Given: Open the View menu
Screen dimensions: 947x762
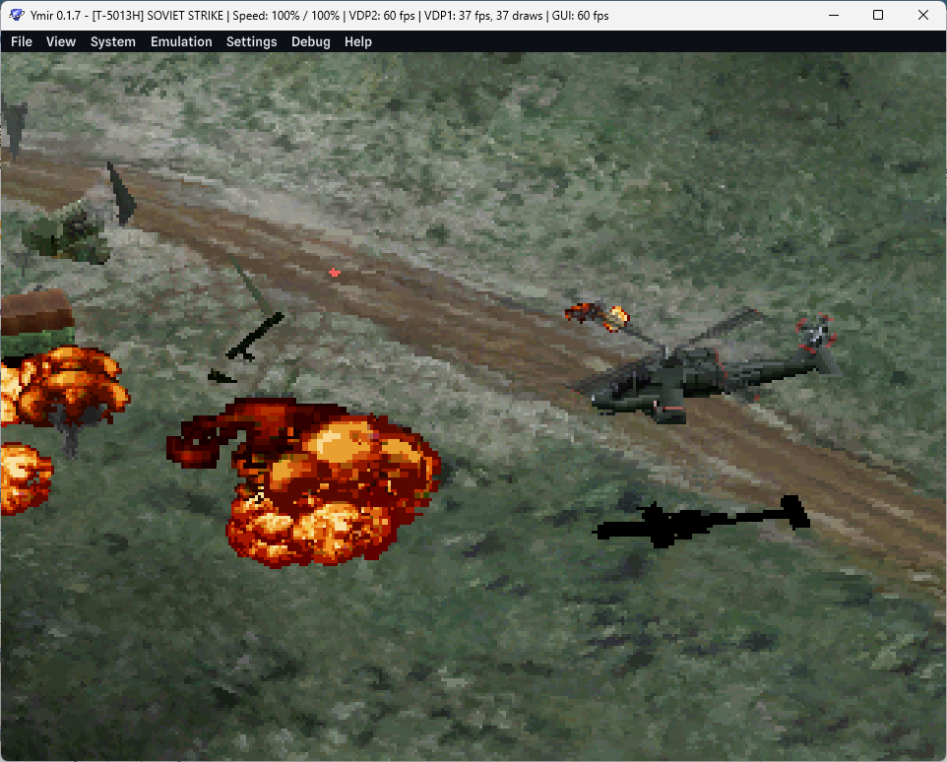Looking at the screenshot, I should click(61, 41).
